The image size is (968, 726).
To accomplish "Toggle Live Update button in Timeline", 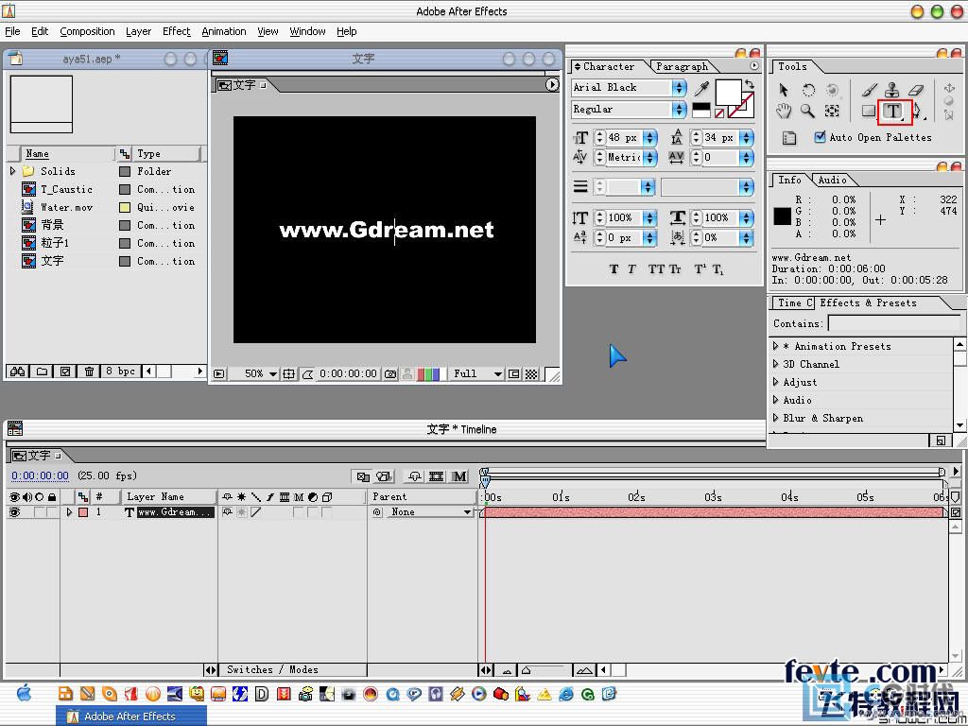I will 362,476.
